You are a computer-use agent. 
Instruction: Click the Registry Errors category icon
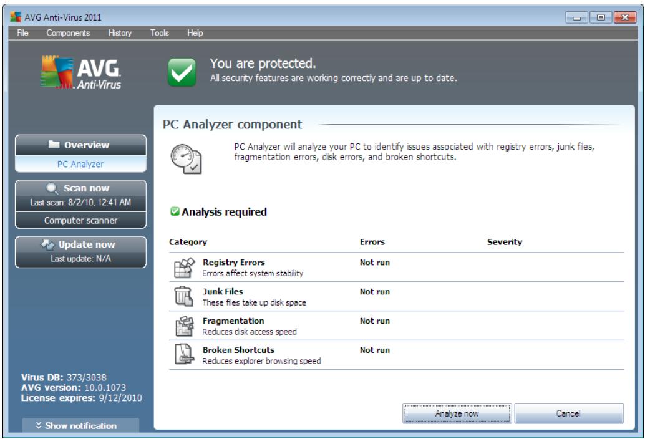(184, 268)
